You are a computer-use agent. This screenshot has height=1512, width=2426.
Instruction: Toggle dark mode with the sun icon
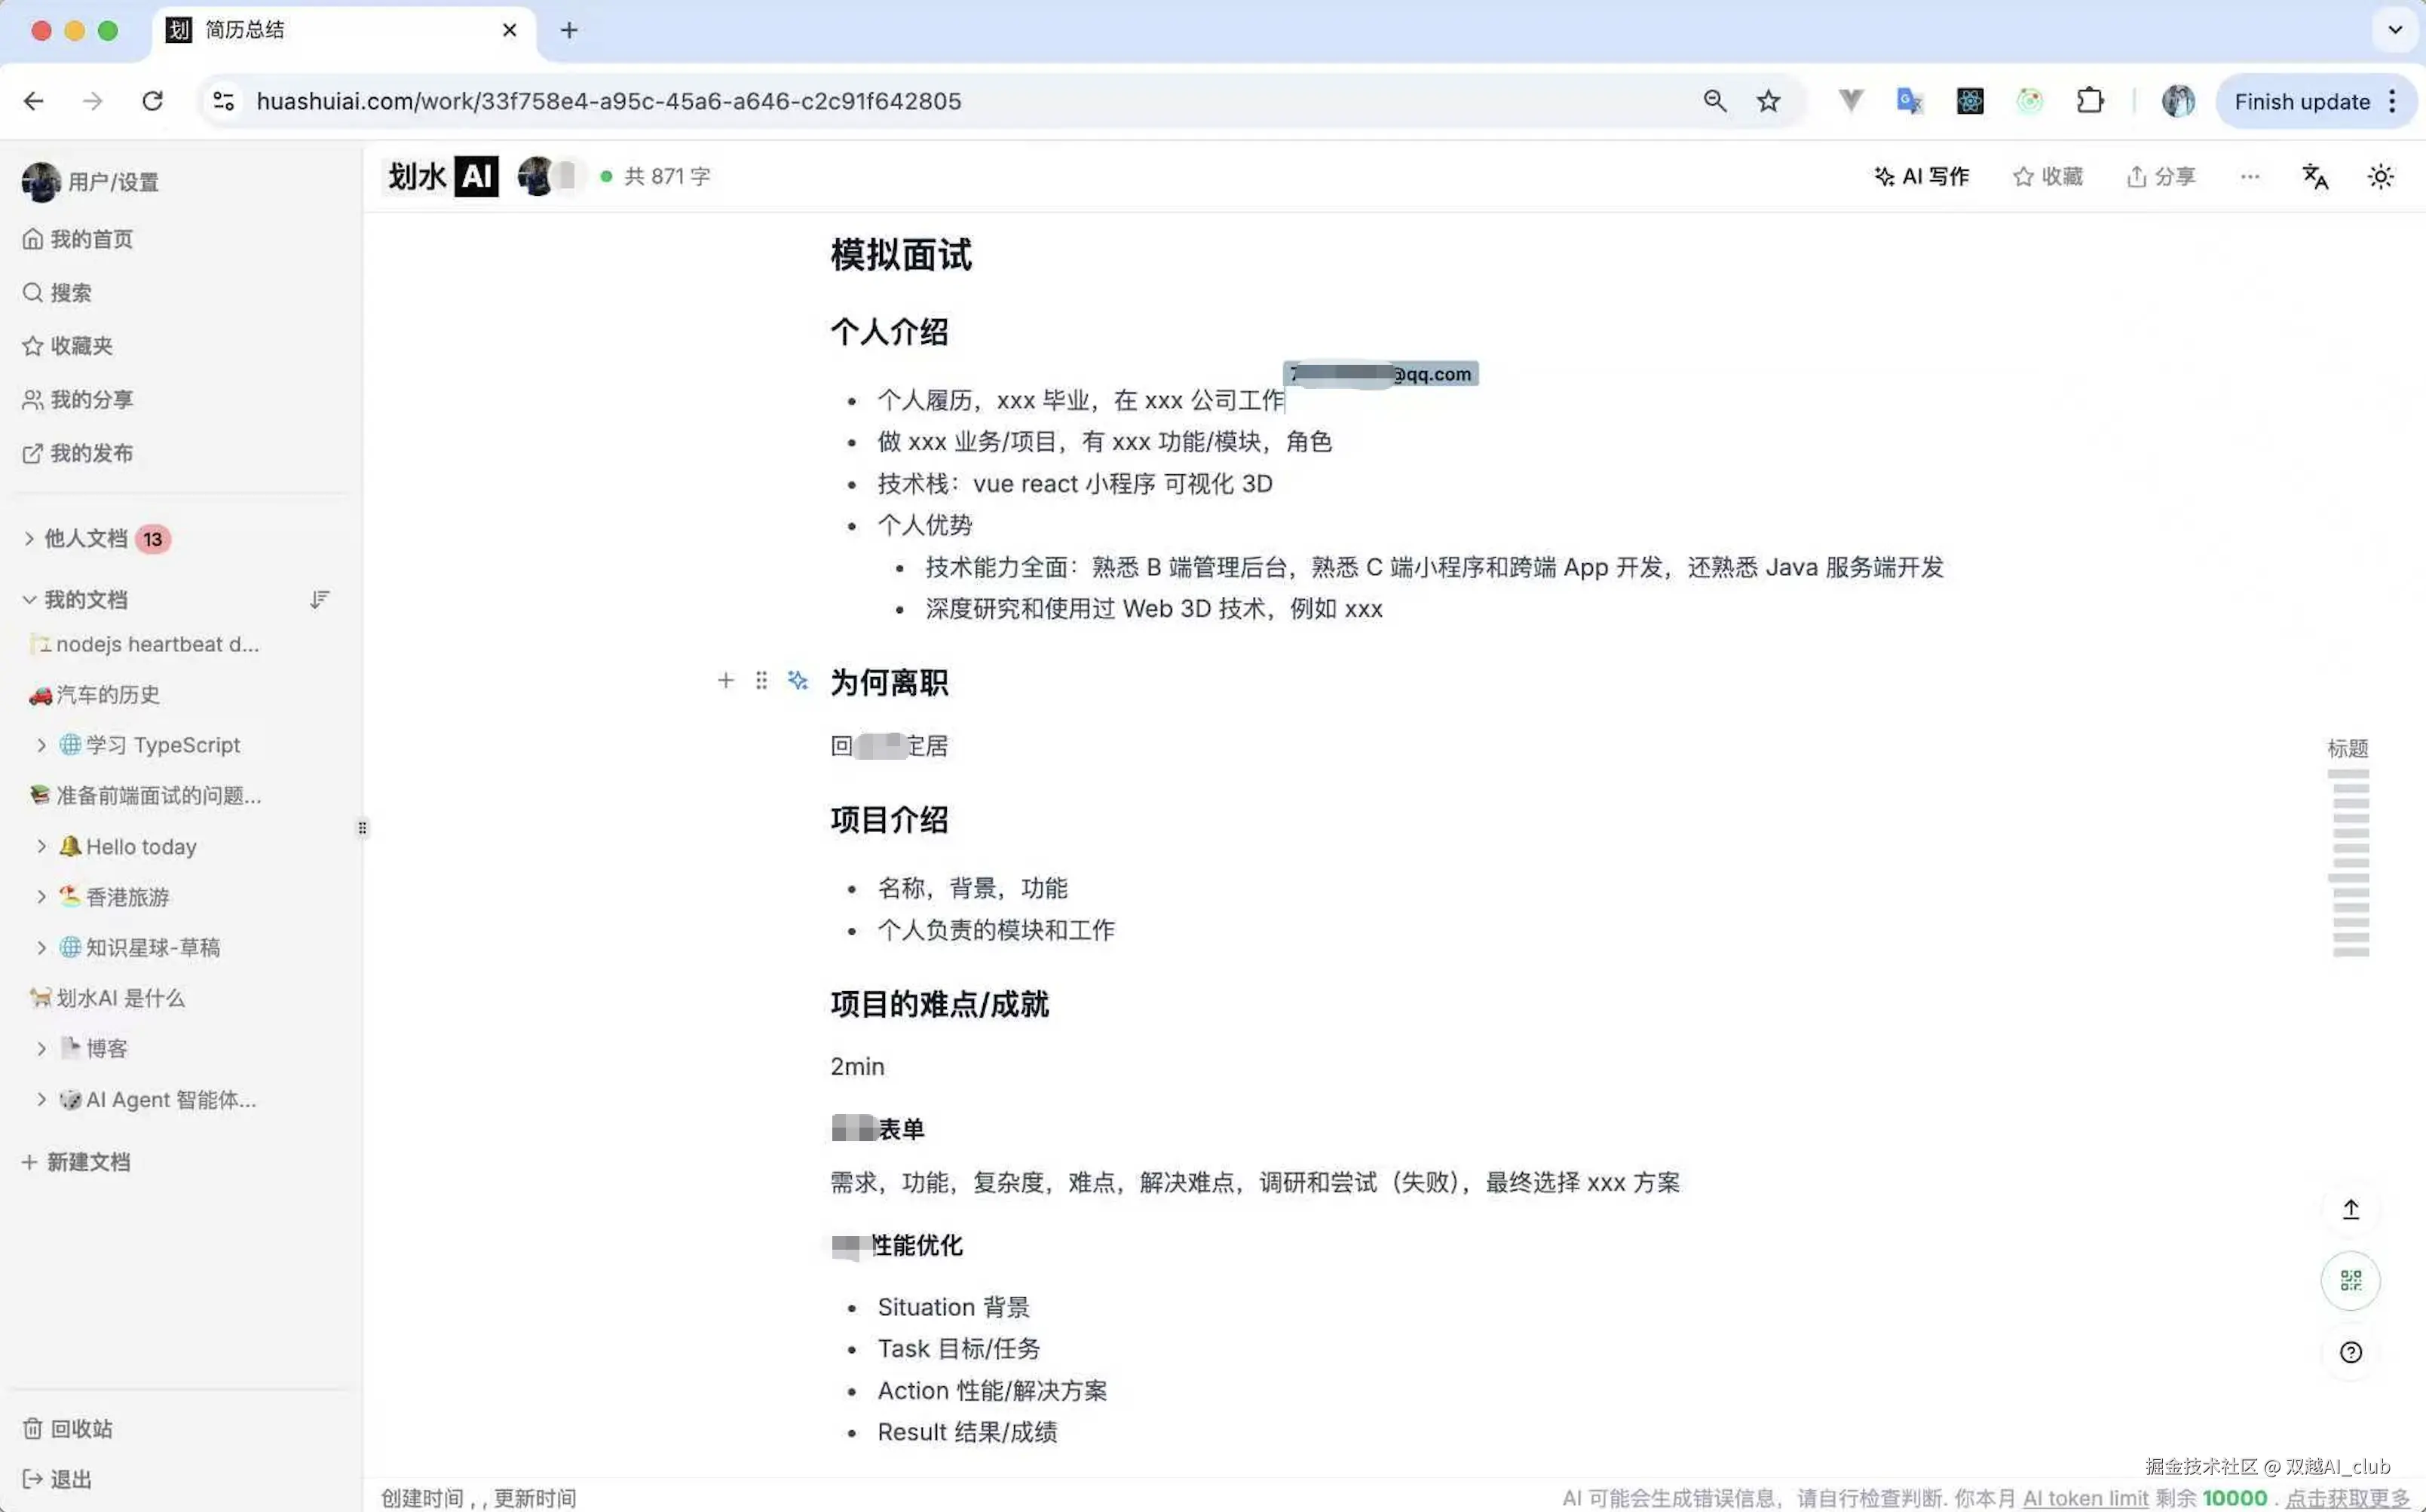(x=2380, y=176)
